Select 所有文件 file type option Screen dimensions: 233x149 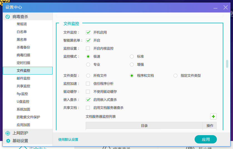88,76
